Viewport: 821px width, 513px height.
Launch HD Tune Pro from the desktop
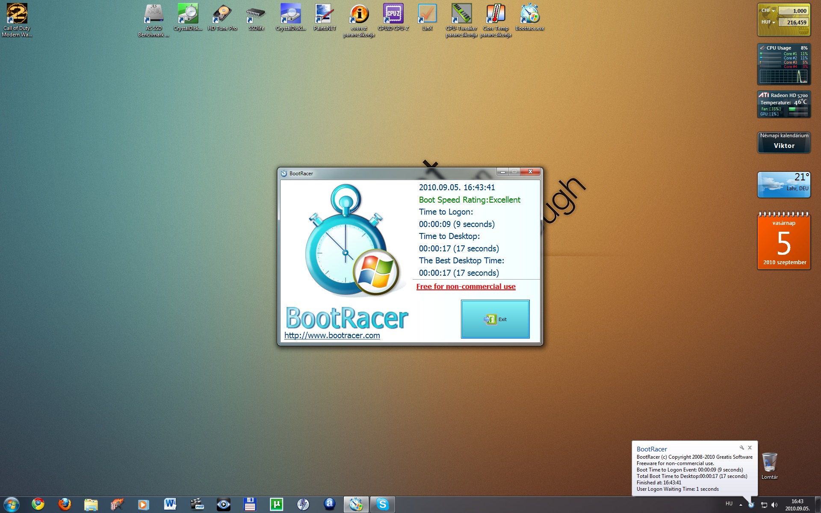222,17
